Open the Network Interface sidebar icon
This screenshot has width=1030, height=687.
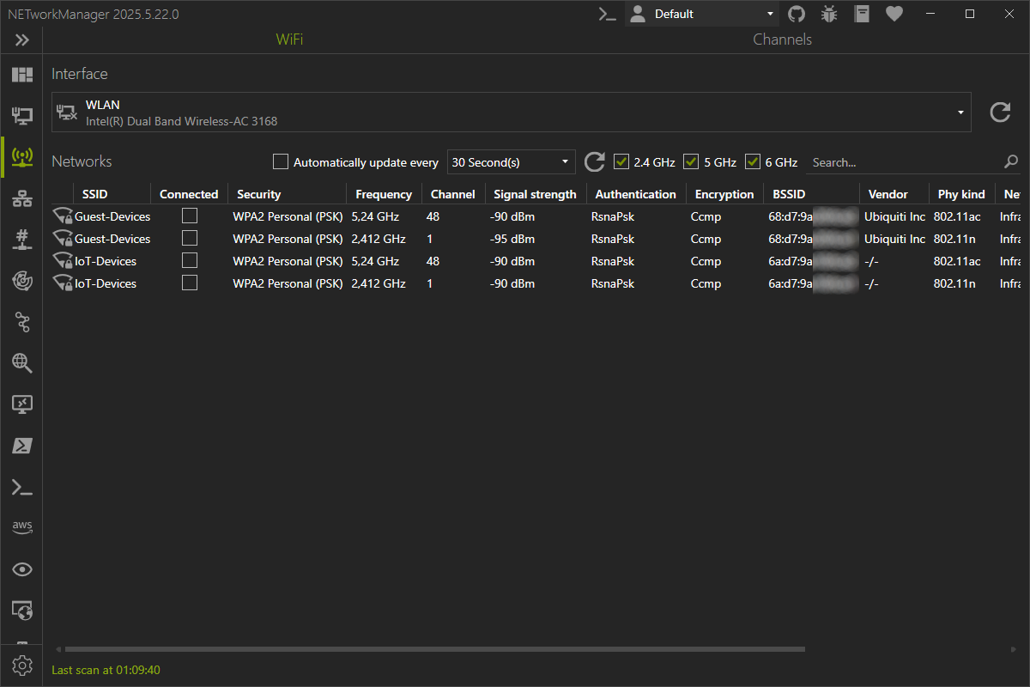click(x=21, y=115)
